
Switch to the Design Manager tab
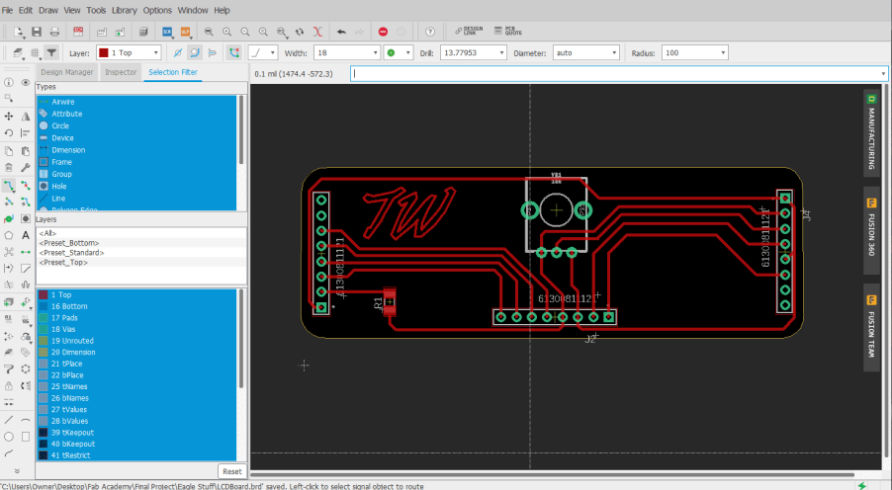(x=66, y=72)
